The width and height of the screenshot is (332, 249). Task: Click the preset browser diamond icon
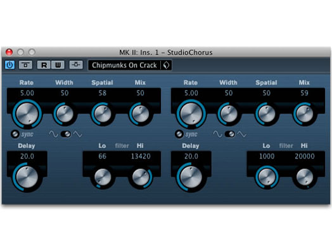166,65
